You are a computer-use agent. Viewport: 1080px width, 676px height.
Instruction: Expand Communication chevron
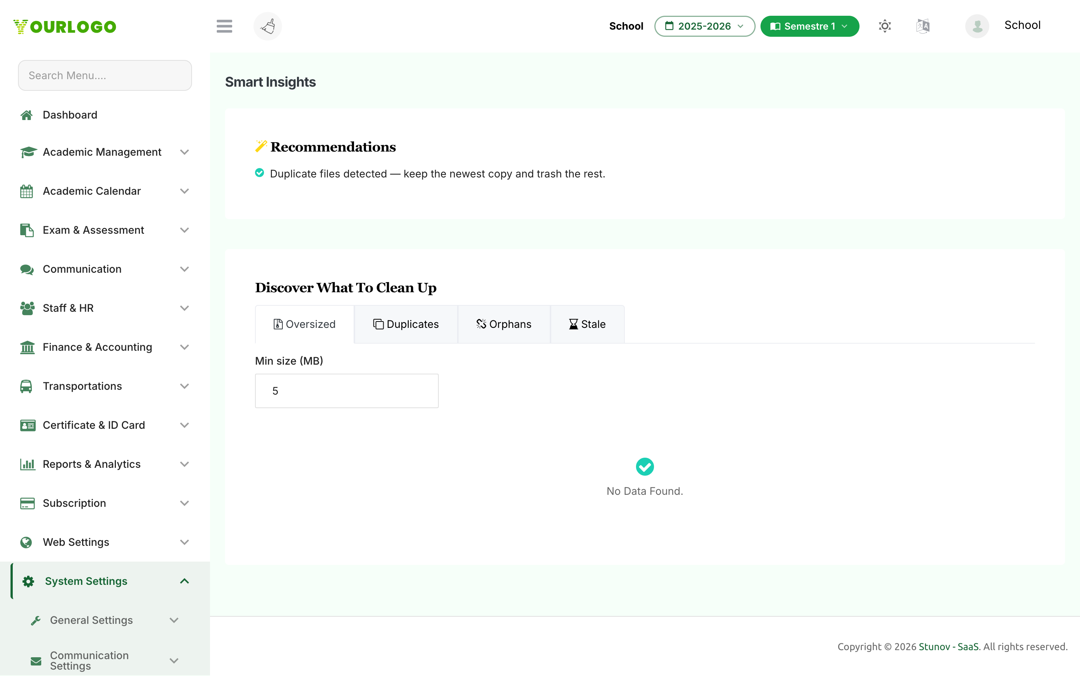coord(184,269)
